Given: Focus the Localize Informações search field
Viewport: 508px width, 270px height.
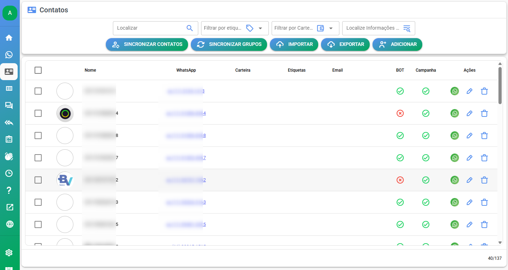Looking at the screenshot, I should pos(373,28).
